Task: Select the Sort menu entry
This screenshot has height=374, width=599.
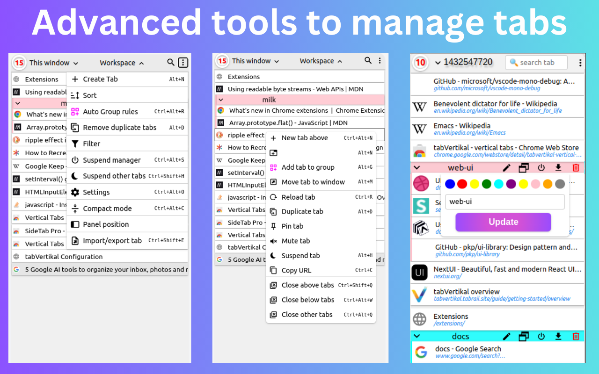Action: pyautogui.click(x=127, y=95)
